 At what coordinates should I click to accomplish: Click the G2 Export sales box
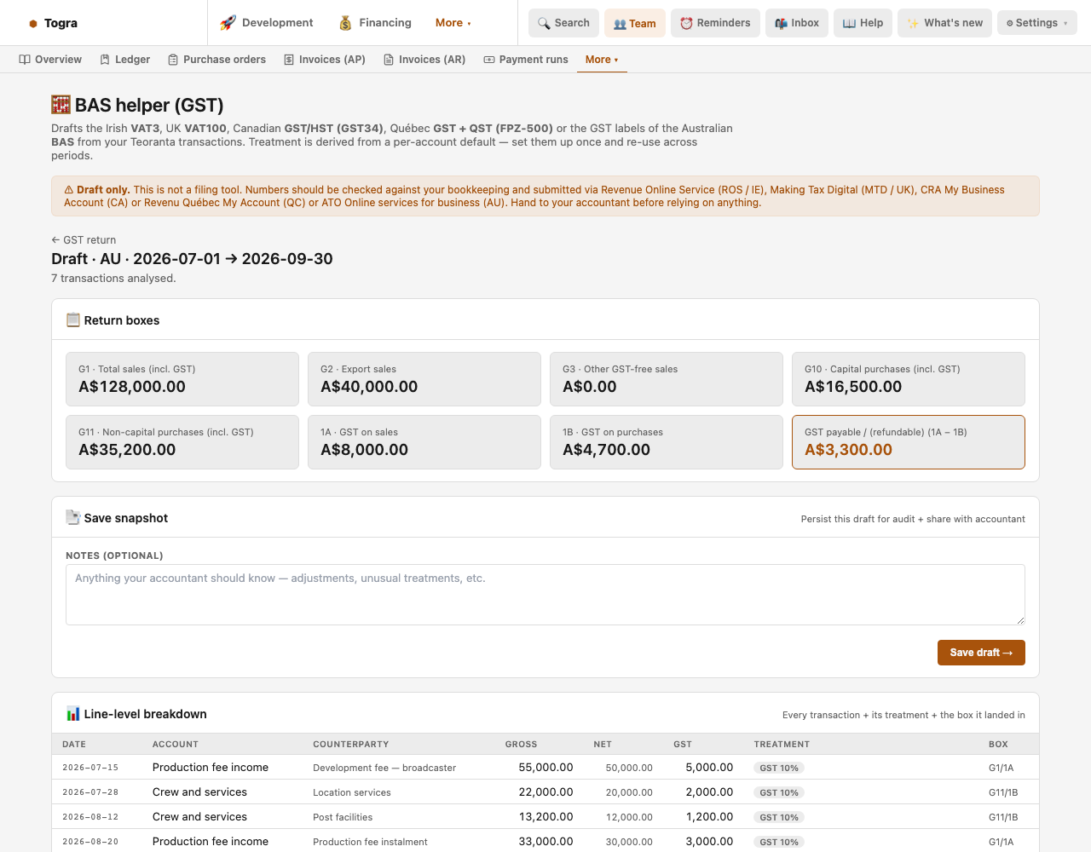click(x=424, y=379)
